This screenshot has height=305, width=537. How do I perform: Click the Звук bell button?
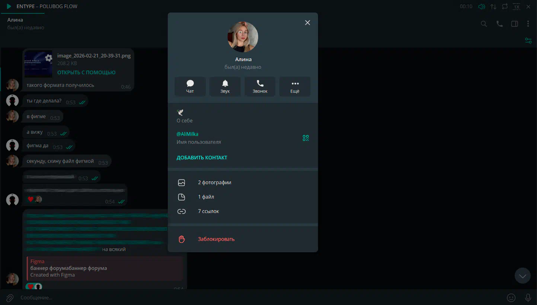(225, 87)
